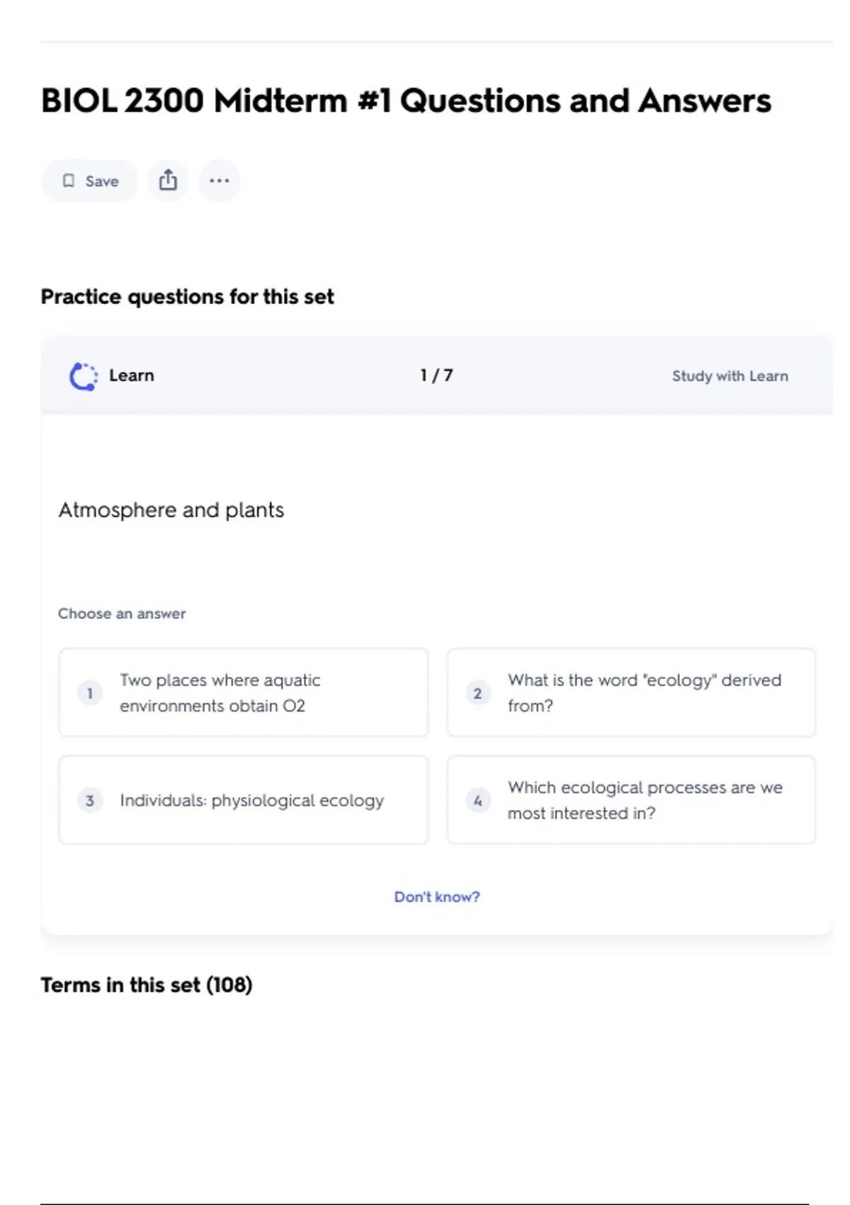
Task: Pick answer 'Individuals: physiological ecology'
Action: pos(243,800)
